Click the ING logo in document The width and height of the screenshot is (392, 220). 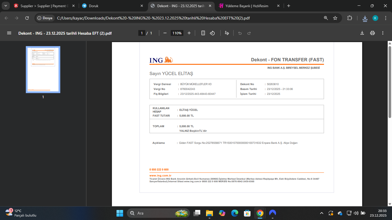point(161,60)
